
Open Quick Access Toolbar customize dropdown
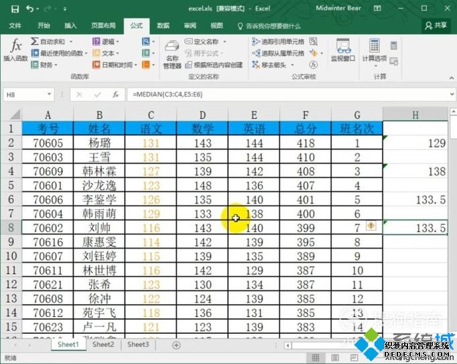click(x=65, y=9)
